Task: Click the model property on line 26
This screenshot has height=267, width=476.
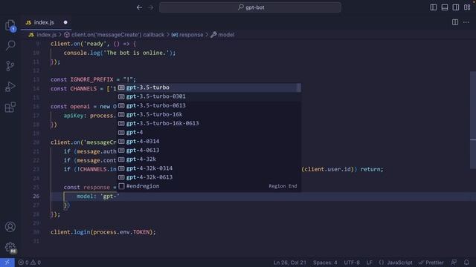Action: (85, 197)
